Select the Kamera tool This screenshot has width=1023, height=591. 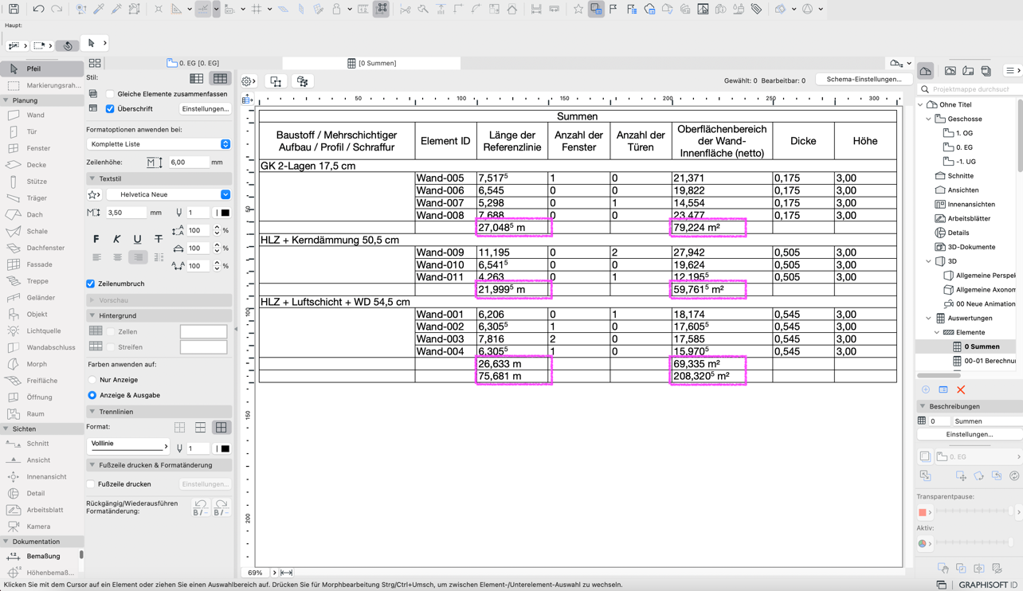click(x=41, y=526)
